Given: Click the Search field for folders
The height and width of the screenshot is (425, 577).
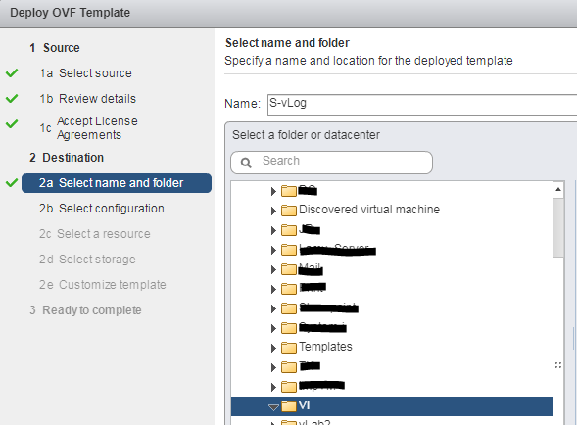Looking at the screenshot, I should point(331,163).
